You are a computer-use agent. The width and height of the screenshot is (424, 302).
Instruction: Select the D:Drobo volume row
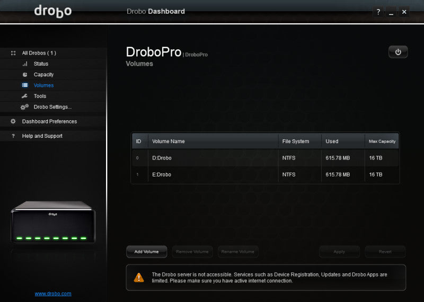coord(265,158)
